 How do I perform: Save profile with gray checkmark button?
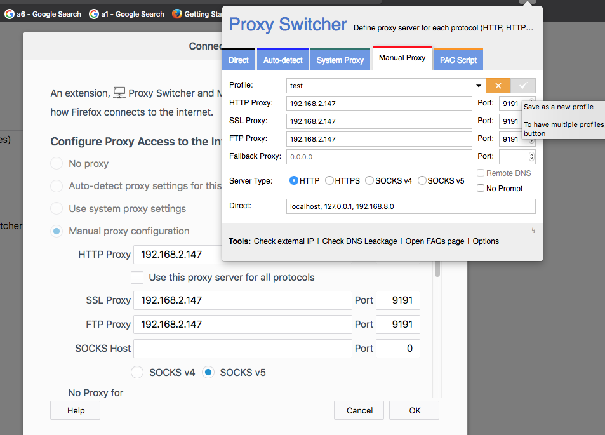coord(523,86)
